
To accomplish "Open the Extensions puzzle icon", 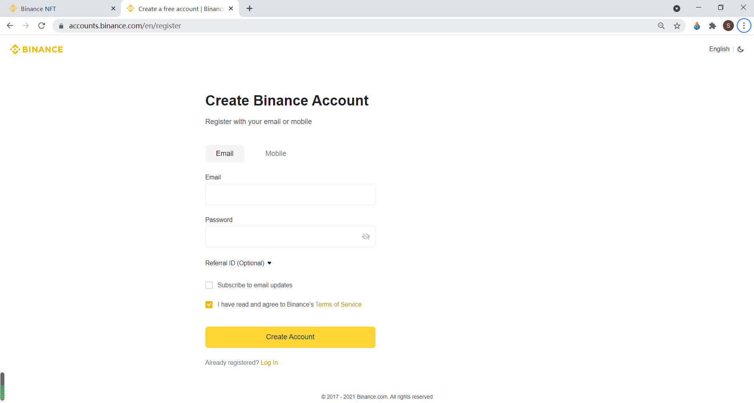I will [712, 26].
